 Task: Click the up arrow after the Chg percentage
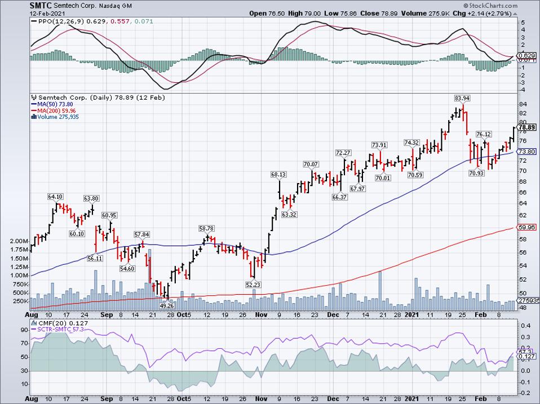pos(515,14)
